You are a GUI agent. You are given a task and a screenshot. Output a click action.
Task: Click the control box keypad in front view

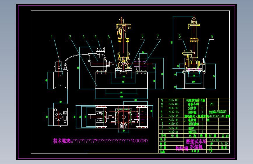click(100, 50)
